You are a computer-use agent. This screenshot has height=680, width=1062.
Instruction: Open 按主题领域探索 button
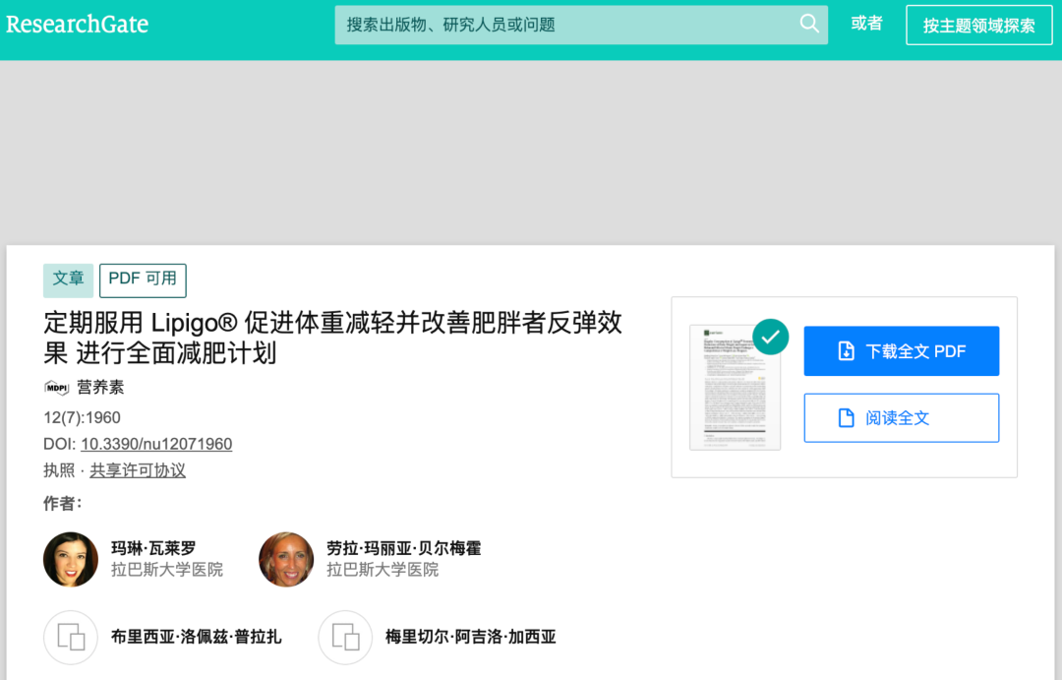(978, 25)
